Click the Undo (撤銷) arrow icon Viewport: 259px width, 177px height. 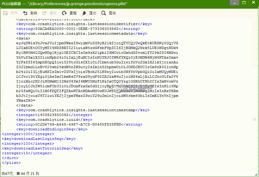point(25,13)
